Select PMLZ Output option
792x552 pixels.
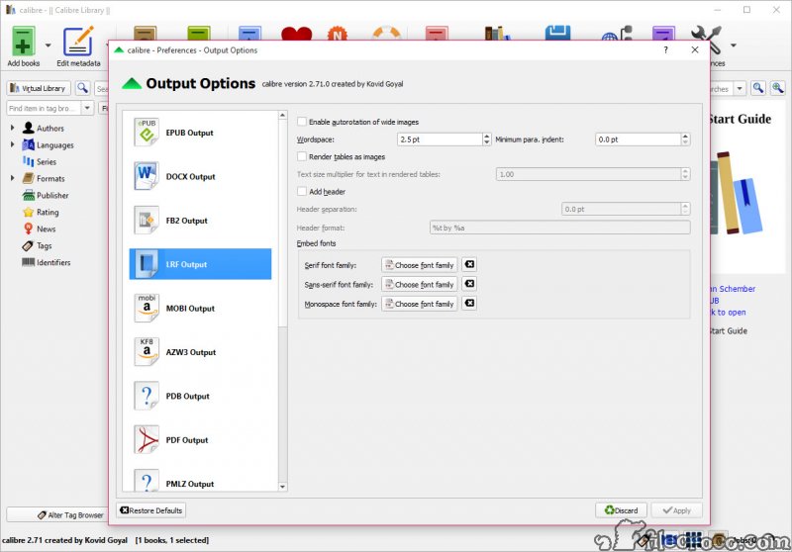[x=201, y=481]
